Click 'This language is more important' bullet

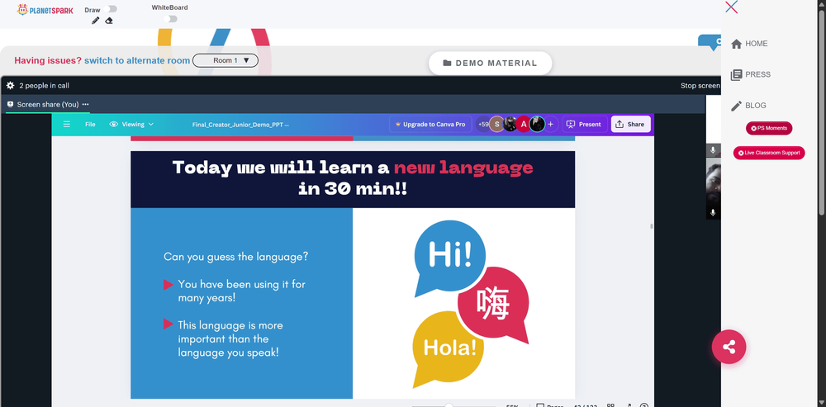230,339
